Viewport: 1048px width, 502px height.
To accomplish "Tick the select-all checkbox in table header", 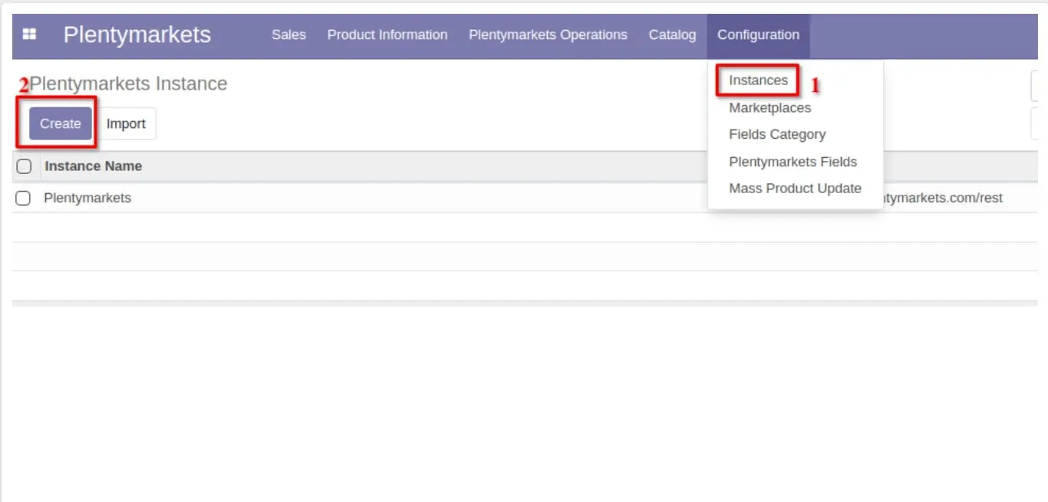I will pos(24,166).
